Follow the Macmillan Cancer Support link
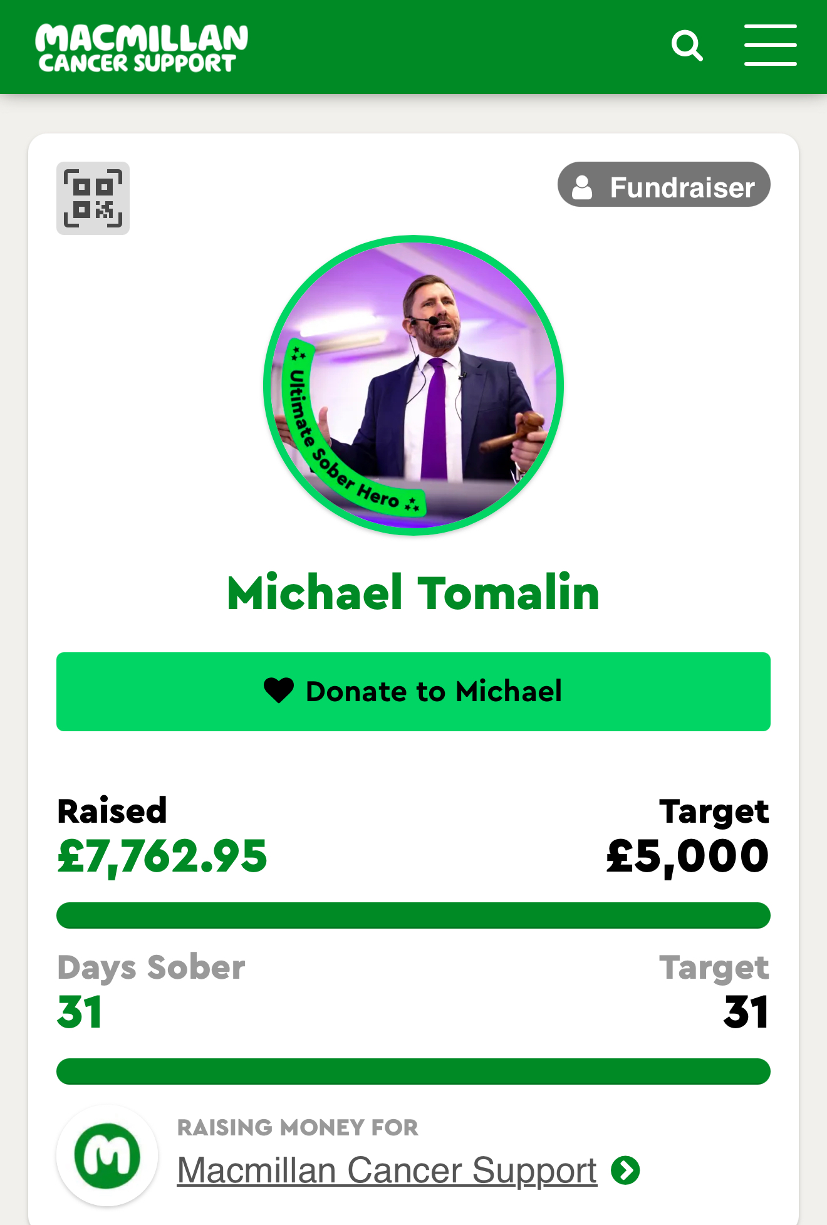The height and width of the screenshot is (1225, 827). (x=387, y=1170)
